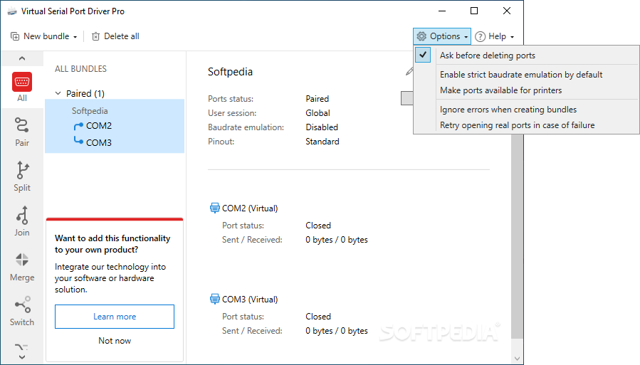Open the Merge bundle tool
The image size is (640, 365).
pos(22,260)
